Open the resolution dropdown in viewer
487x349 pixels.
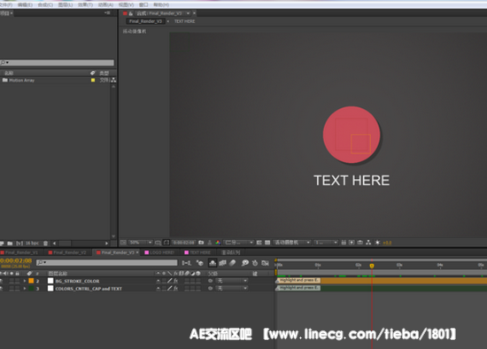[x=238, y=243]
